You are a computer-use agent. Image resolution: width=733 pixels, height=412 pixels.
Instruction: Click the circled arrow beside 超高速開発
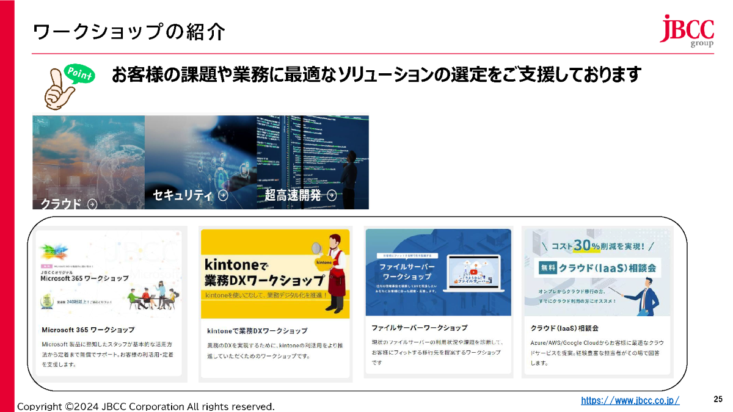[332, 195]
